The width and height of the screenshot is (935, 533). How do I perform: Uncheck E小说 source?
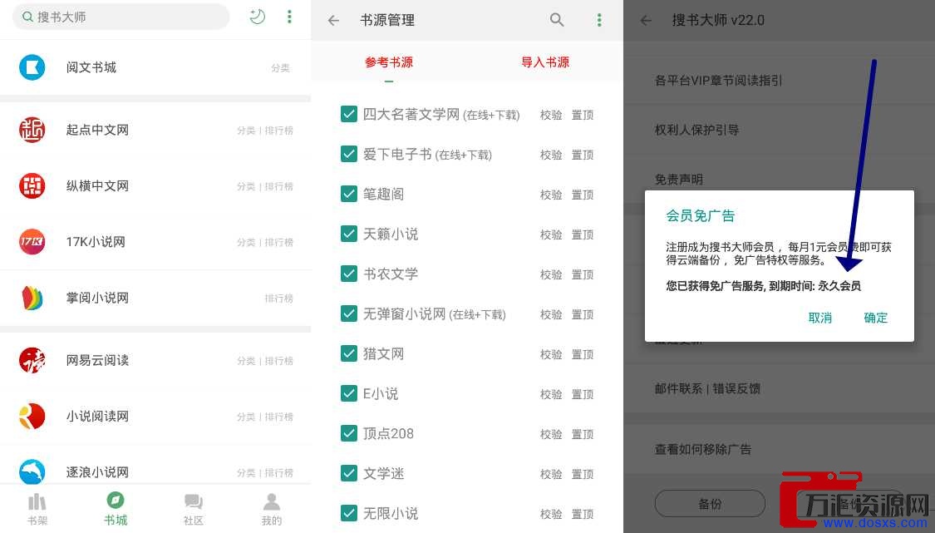point(349,394)
